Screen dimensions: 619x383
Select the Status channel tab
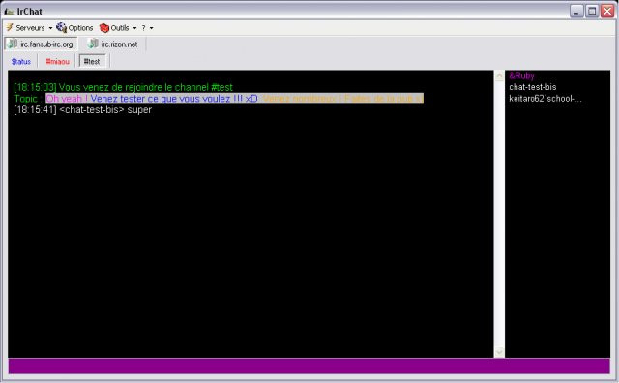[21, 61]
